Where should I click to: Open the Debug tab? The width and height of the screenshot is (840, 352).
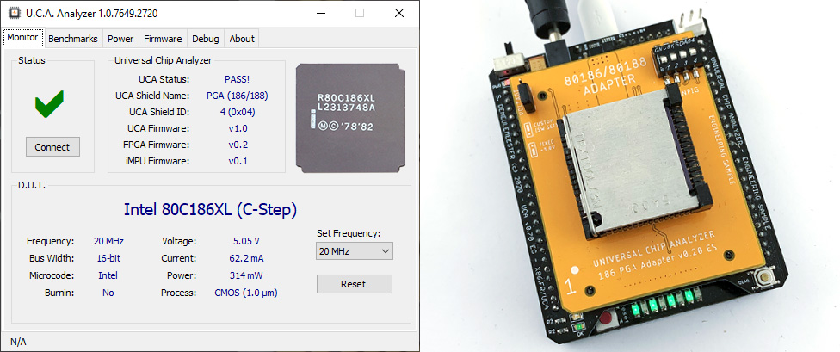point(206,39)
